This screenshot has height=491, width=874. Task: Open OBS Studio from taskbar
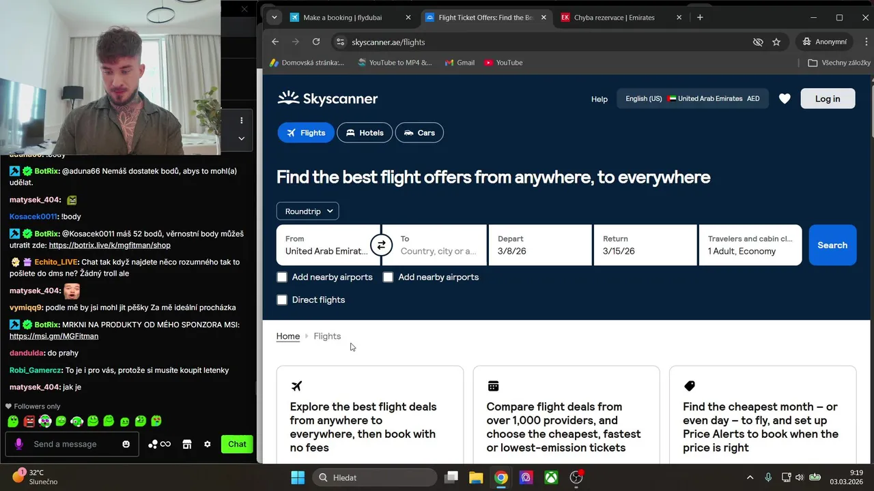pos(577,477)
